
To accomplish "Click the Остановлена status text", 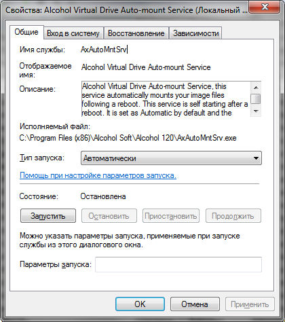I will pyautogui.click(x=103, y=196).
